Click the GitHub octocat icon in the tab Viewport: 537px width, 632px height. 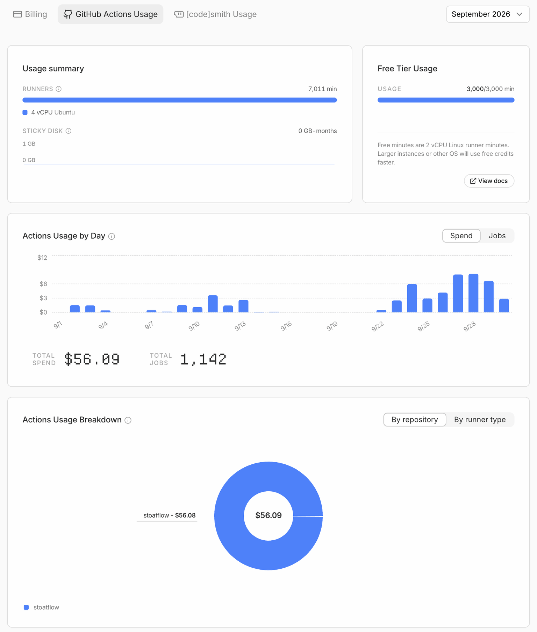68,14
